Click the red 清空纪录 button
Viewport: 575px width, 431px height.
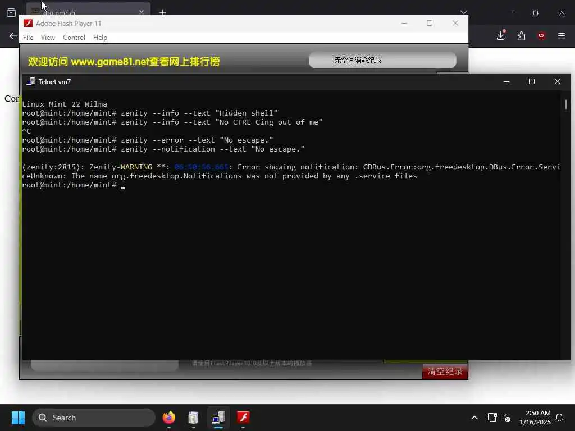(x=445, y=372)
